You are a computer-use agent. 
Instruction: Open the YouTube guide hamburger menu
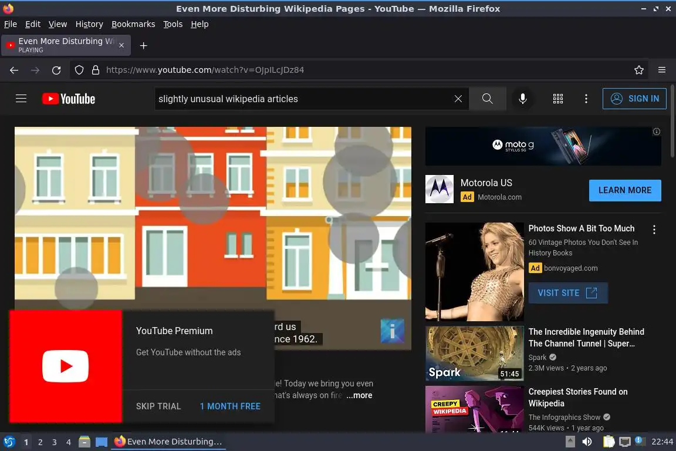tap(21, 99)
